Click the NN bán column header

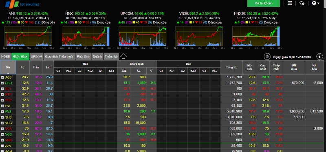point(314,67)
